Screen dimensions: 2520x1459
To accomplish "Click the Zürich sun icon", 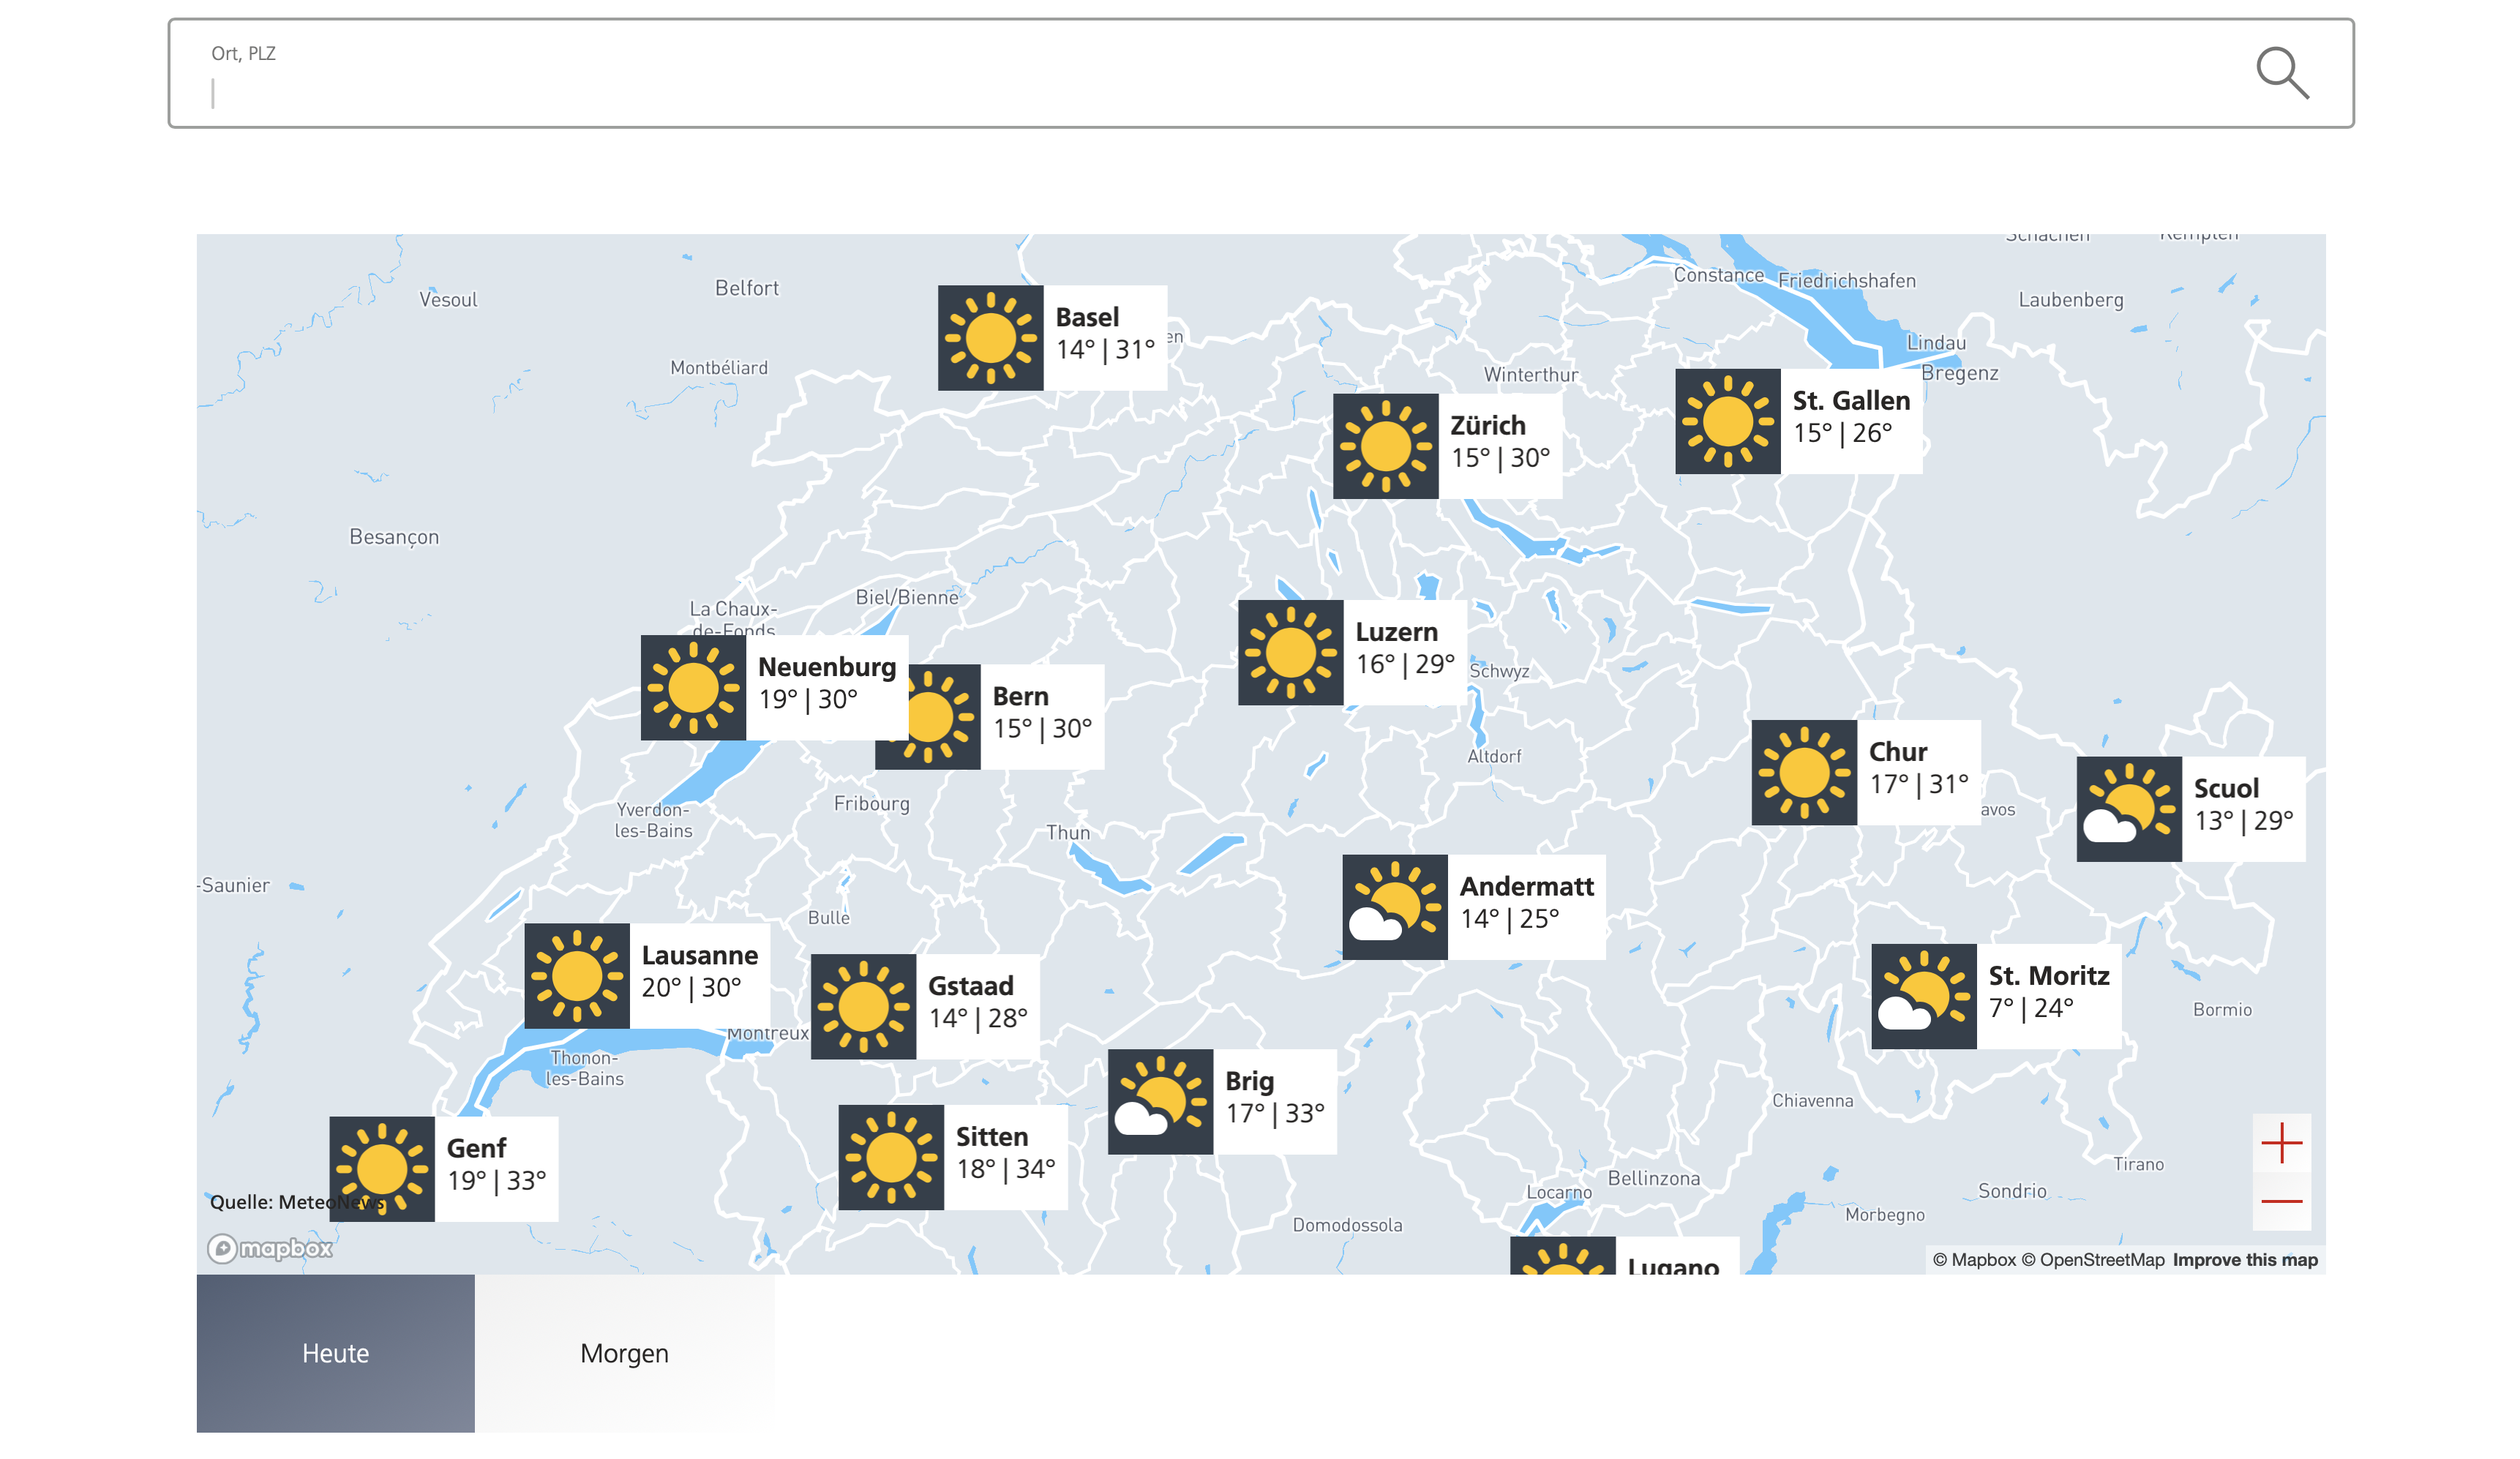I will (1385, 446).
